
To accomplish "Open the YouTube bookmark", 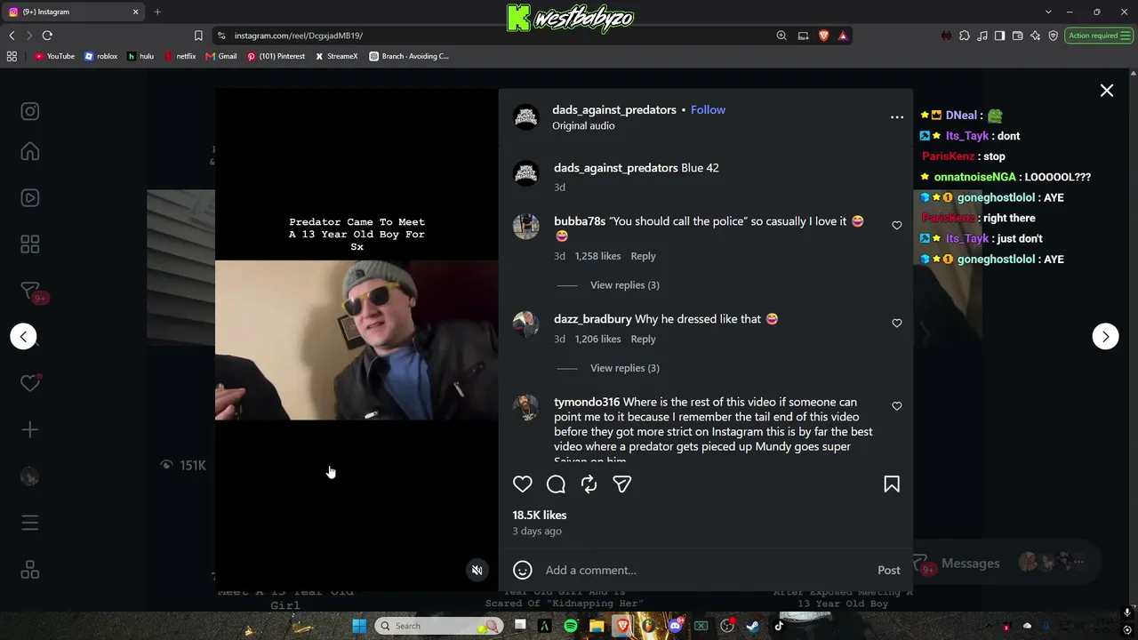I will 54,56.
